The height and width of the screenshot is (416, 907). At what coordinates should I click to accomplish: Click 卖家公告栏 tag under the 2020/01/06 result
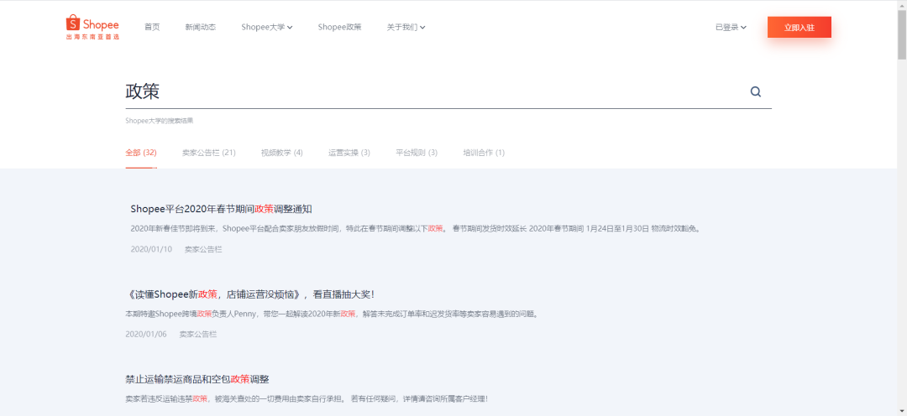[198, 334]
